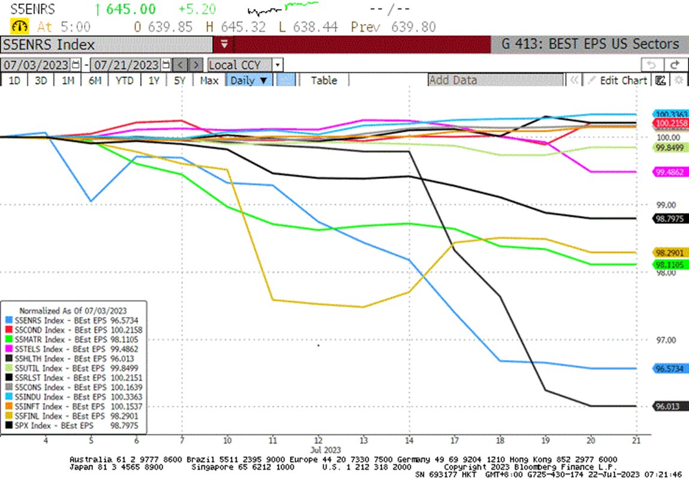Go to previous date range arrow
The width and height of the screenshot is (689, 496).
180,65
